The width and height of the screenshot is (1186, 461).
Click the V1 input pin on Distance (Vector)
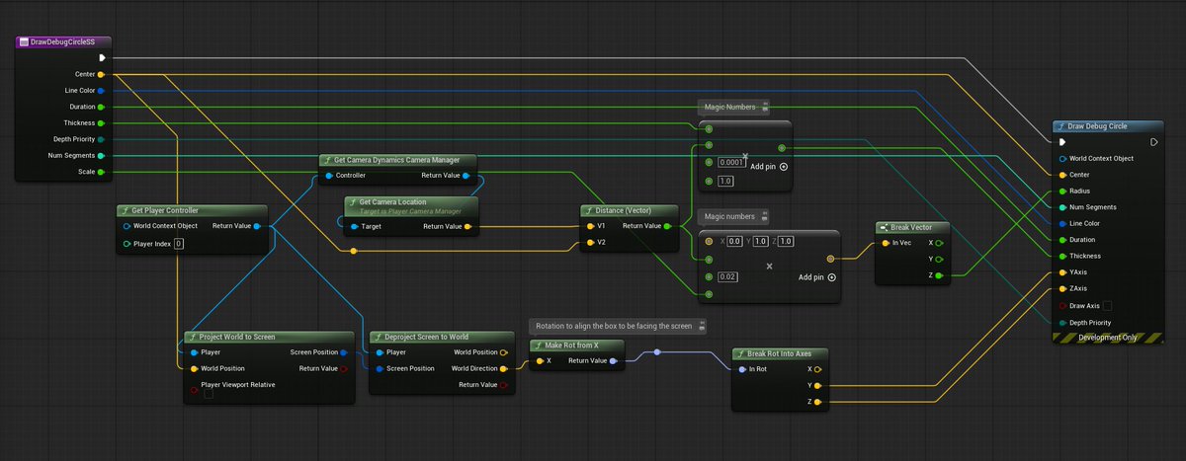[x=589, y=226]
